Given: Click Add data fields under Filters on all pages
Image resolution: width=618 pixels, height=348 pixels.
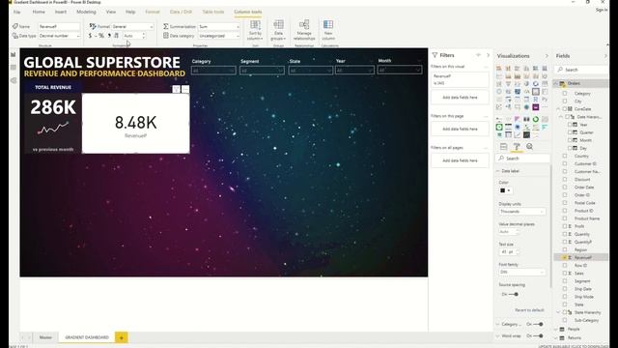Looking at the screenshot, I should pos(460,160).
